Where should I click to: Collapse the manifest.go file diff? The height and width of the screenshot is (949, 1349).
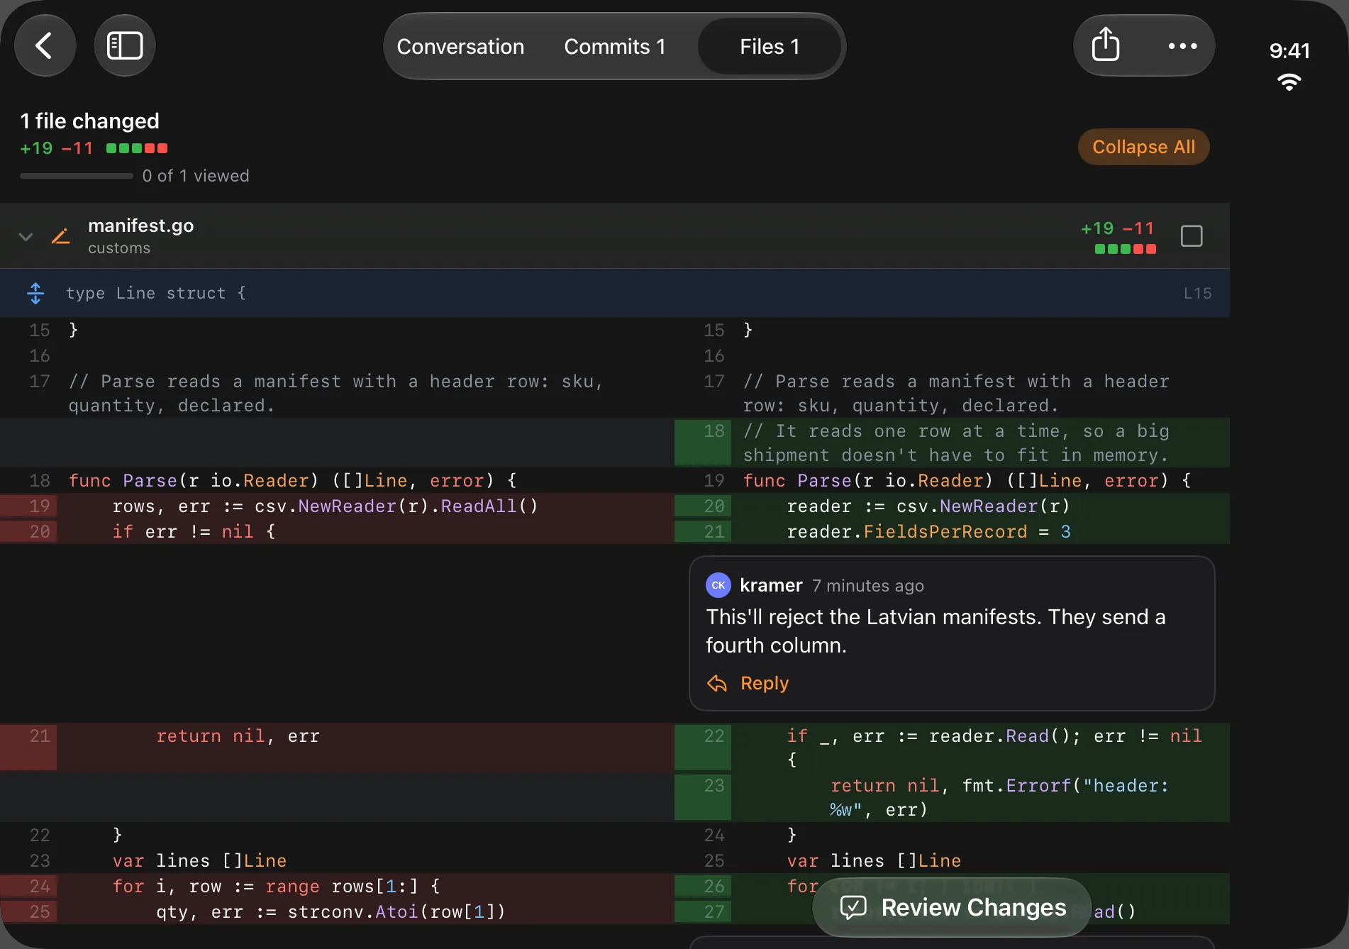pos(26,236)
